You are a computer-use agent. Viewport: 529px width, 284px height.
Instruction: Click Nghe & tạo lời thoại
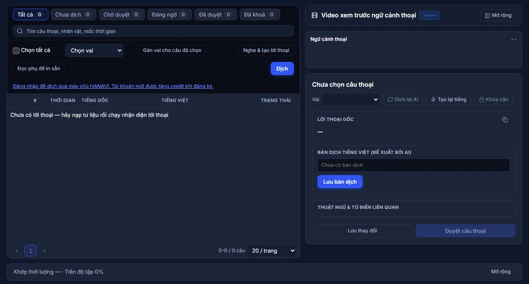coord(266,50)
